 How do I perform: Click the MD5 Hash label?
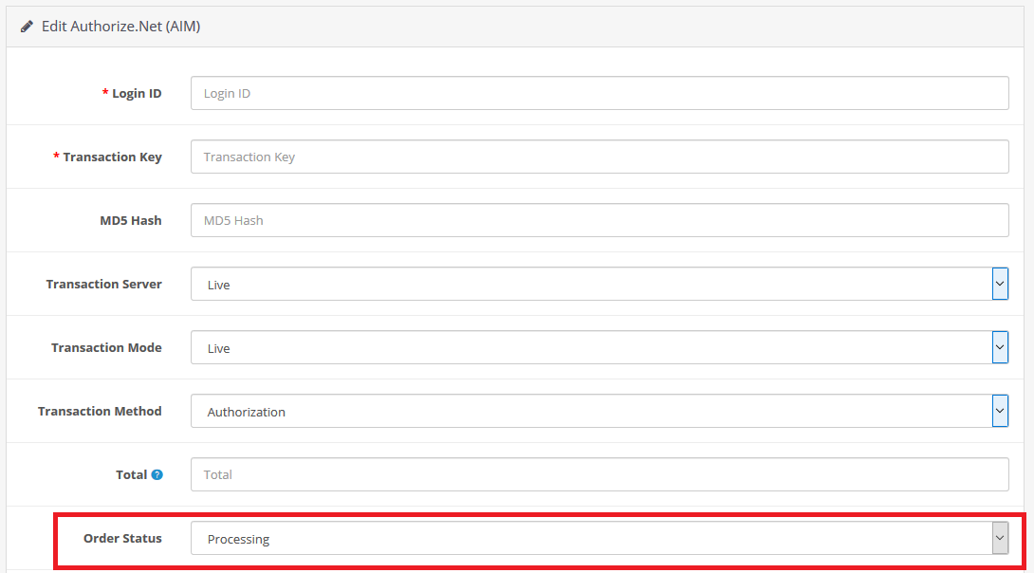131,220
